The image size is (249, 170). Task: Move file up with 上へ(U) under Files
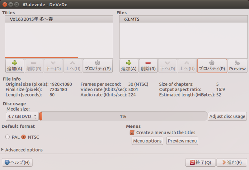click(x=187, y=66)
